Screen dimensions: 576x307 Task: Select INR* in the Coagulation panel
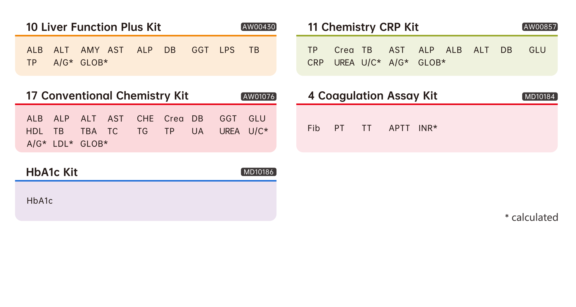pos(428,128)
